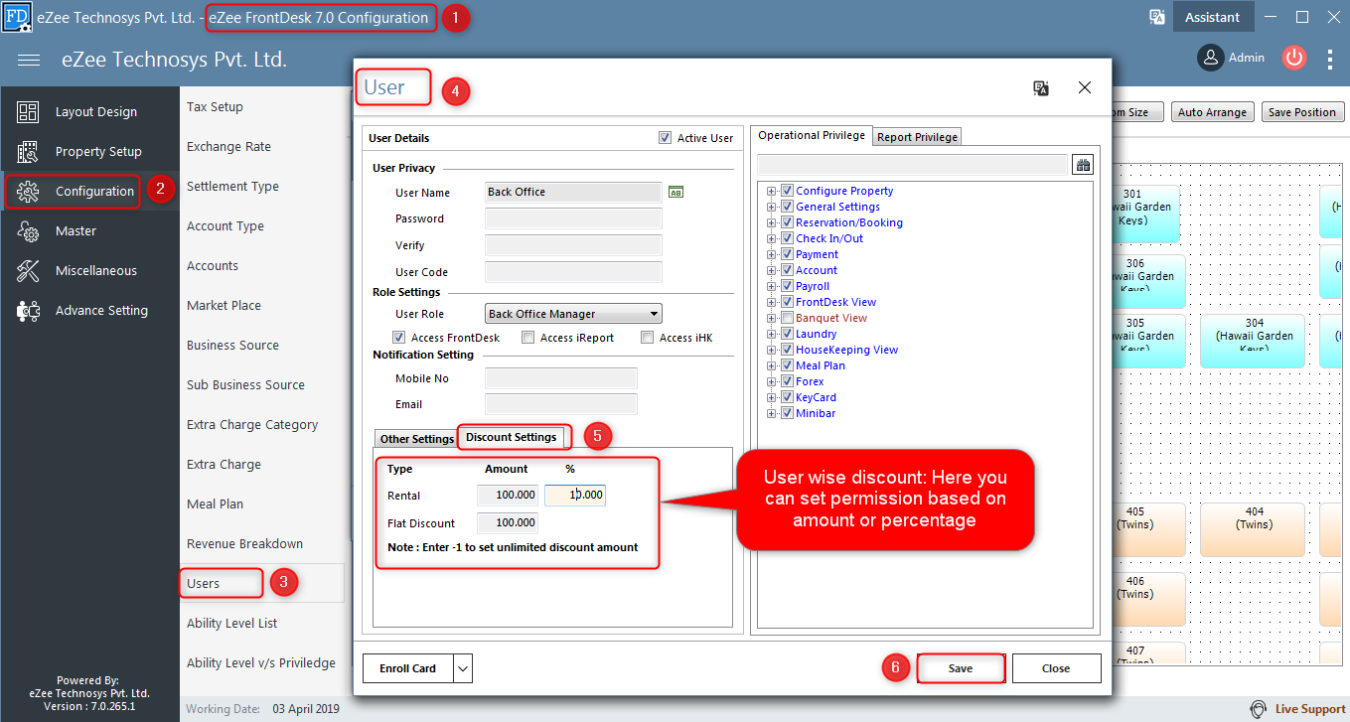Open Tax Setup in the configuration list
This screenshot has height=722, width=1350.
pyautogui.click(x=215, y=106)
